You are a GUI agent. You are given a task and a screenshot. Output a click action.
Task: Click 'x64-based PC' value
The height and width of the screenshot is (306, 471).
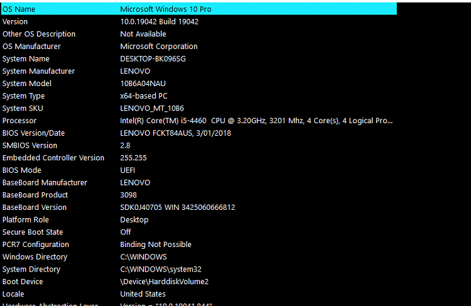tap(144, 96)
